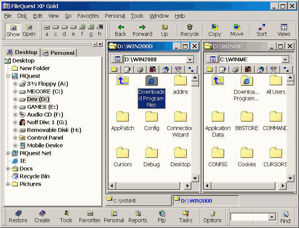Open the Sort options

pyautogui.click(x=262, y=30)
